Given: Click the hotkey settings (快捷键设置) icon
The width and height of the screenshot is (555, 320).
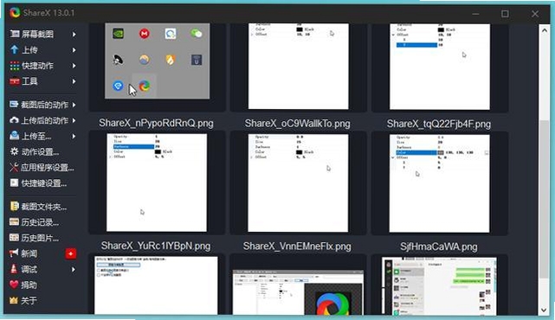Looking at the screenshot, I should [14, 182].
